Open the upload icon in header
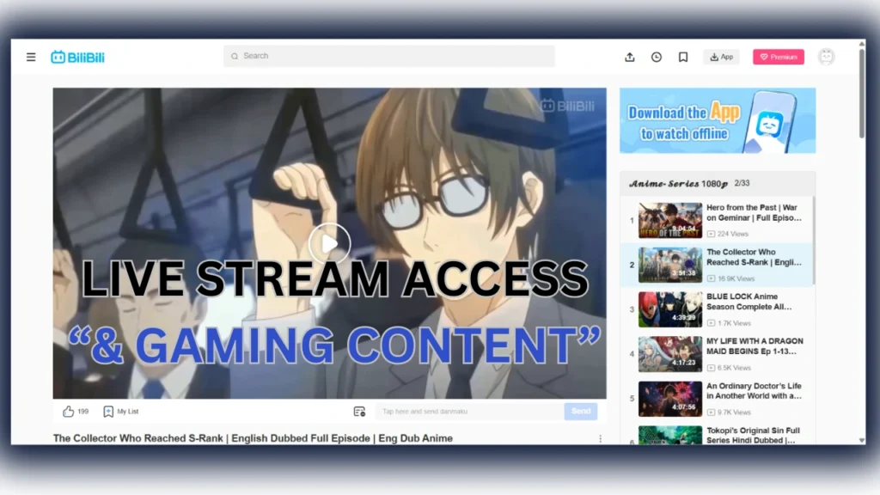Image resolution: width=880 pixels, height=495 pixels. click(x=629, y=58)
